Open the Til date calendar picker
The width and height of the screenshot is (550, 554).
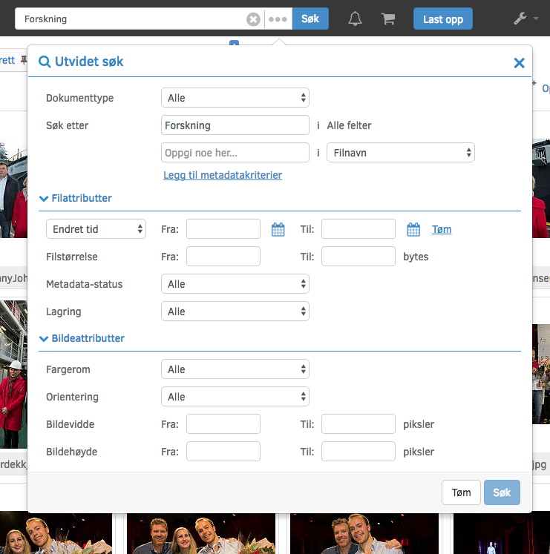(x=413, y=230)
